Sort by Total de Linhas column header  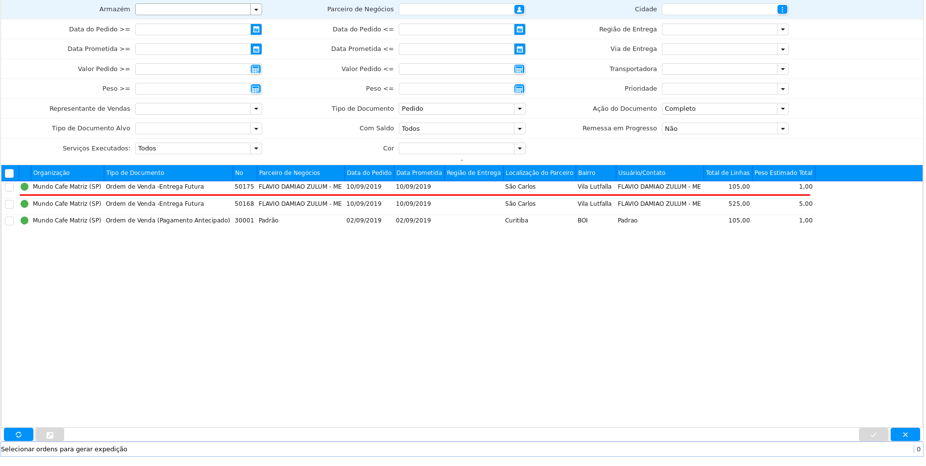pos(727,173)
